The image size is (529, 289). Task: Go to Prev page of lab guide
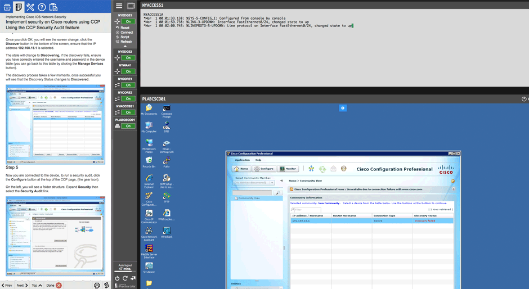tap(7, 285)
